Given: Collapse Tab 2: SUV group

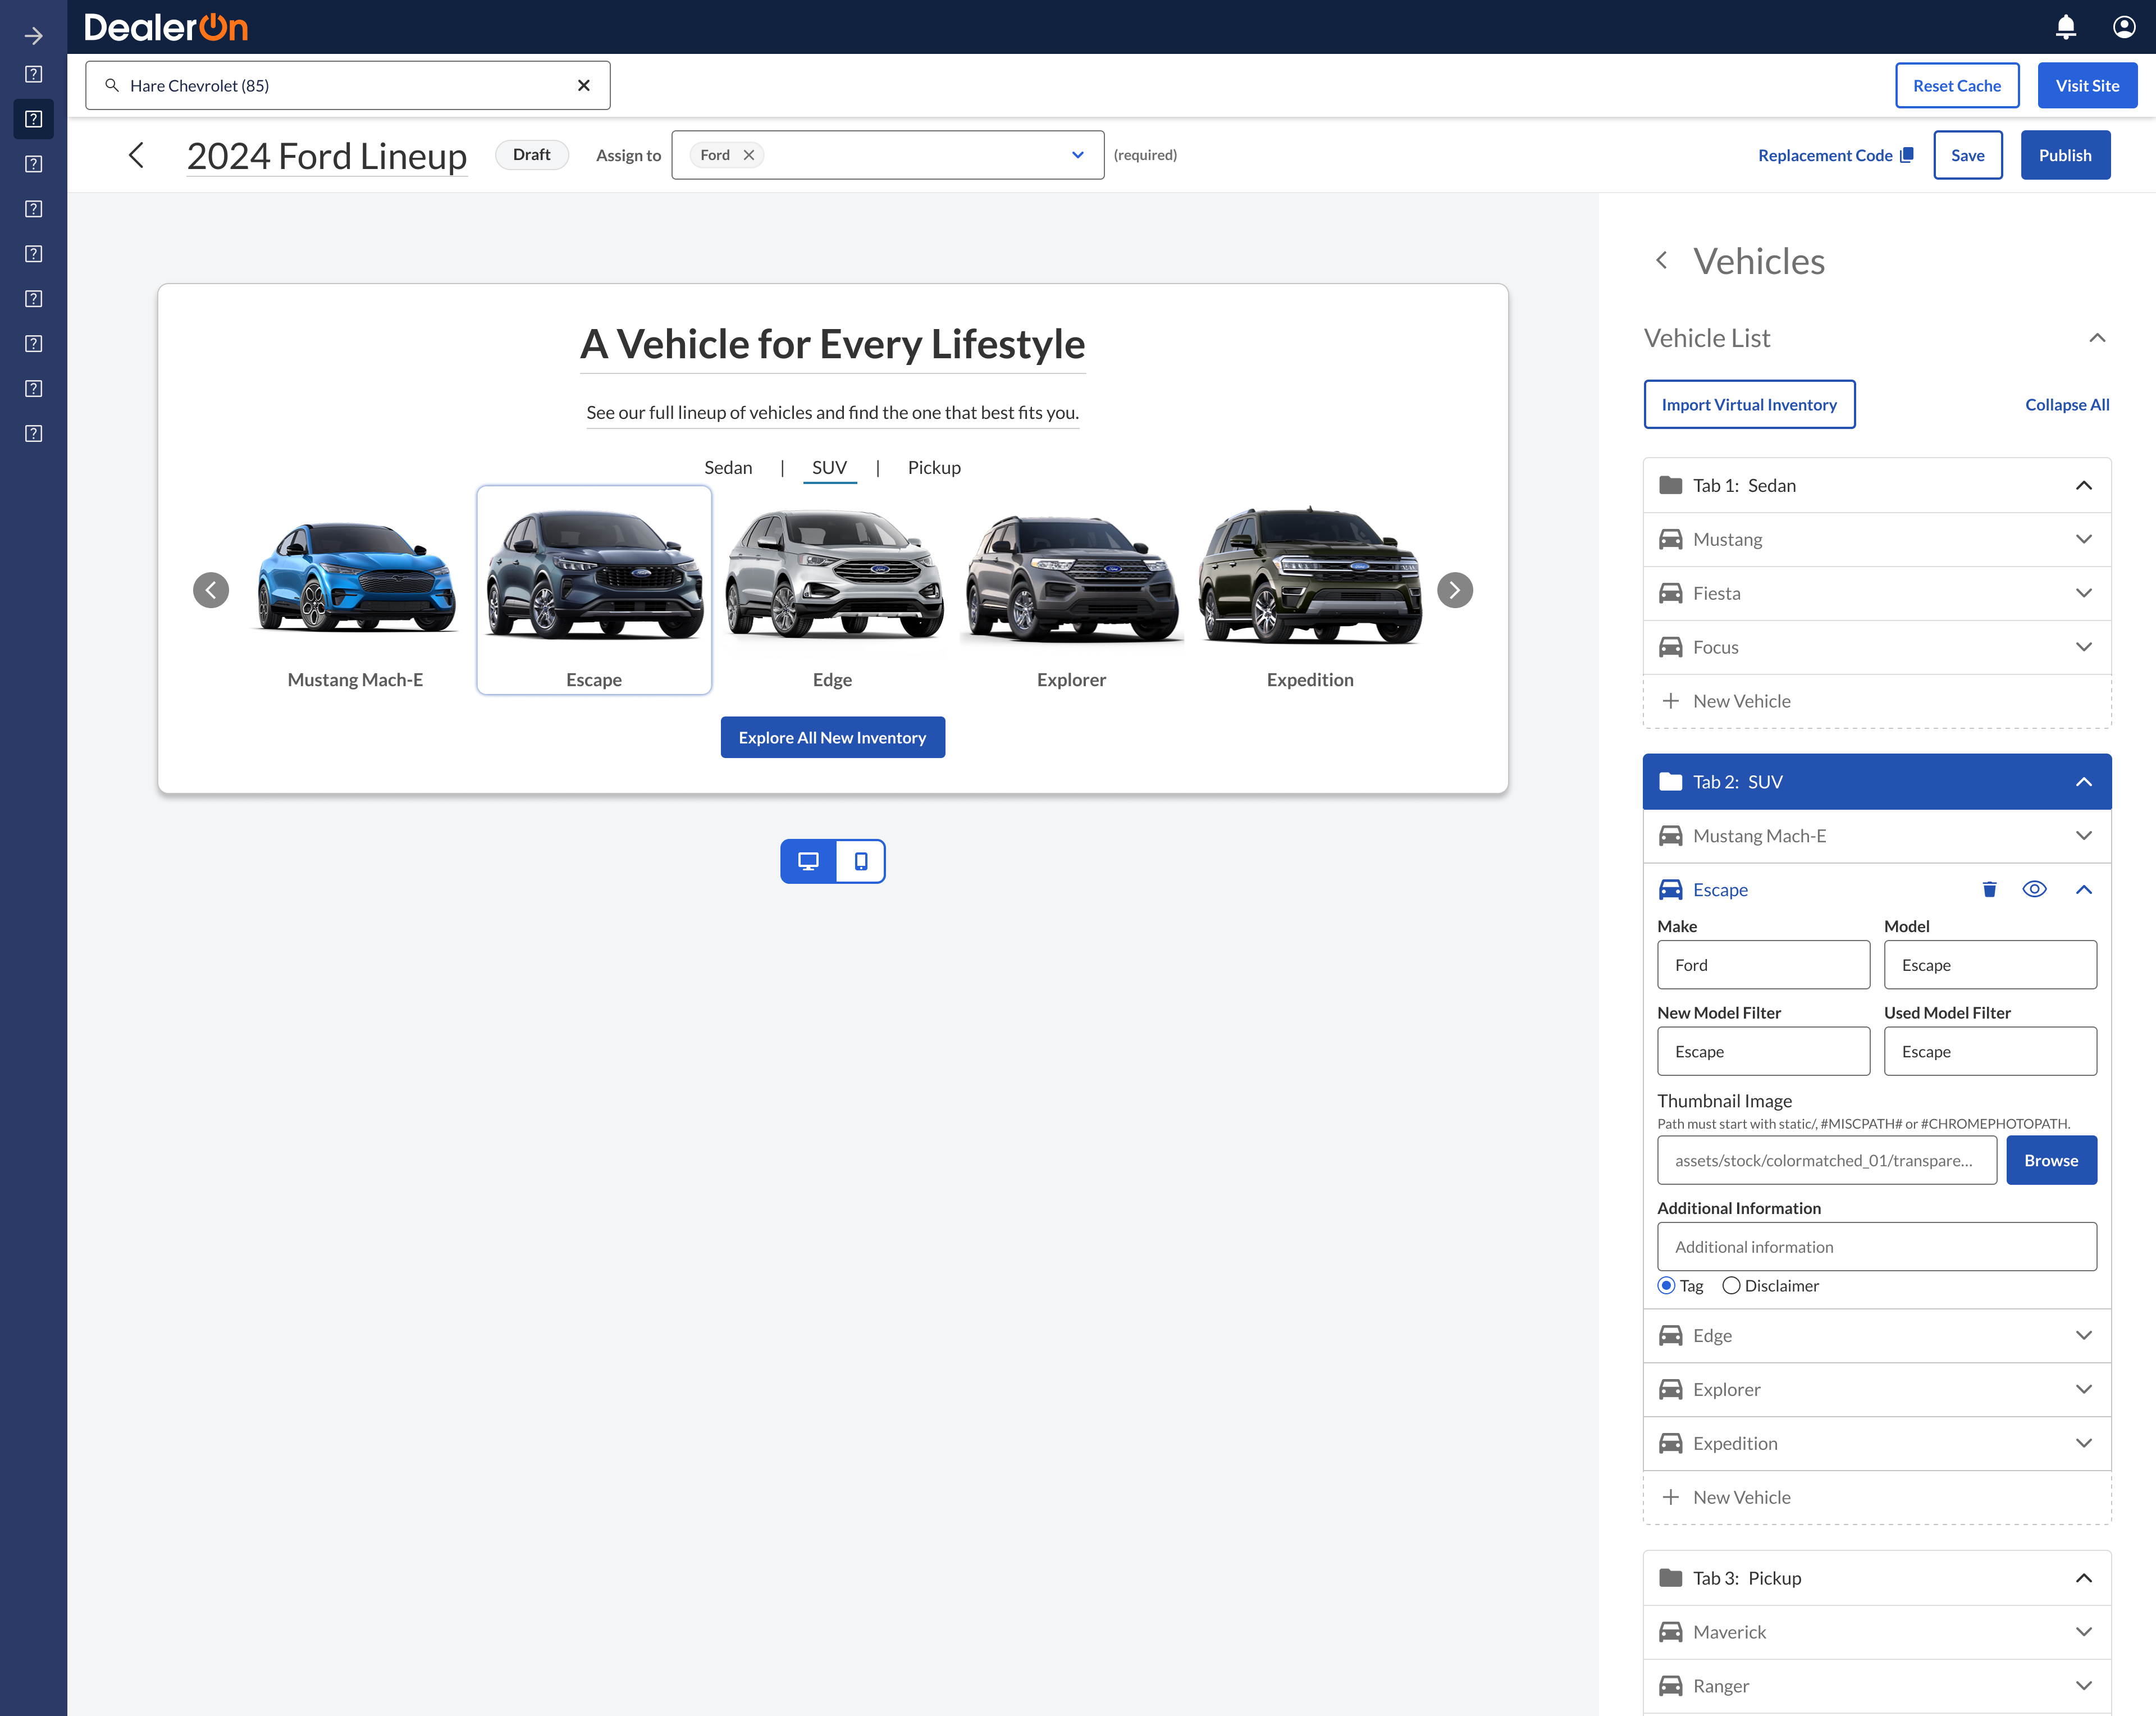Looking at the screenshot, I should click(2083, 782).
